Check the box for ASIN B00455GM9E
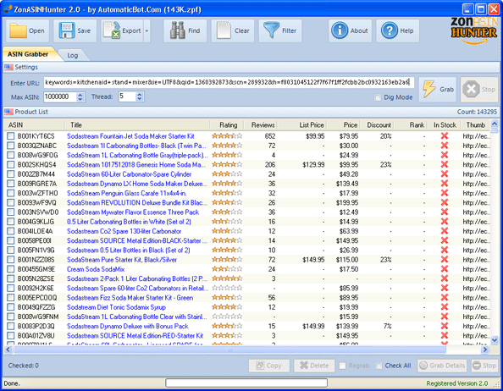 11,269
